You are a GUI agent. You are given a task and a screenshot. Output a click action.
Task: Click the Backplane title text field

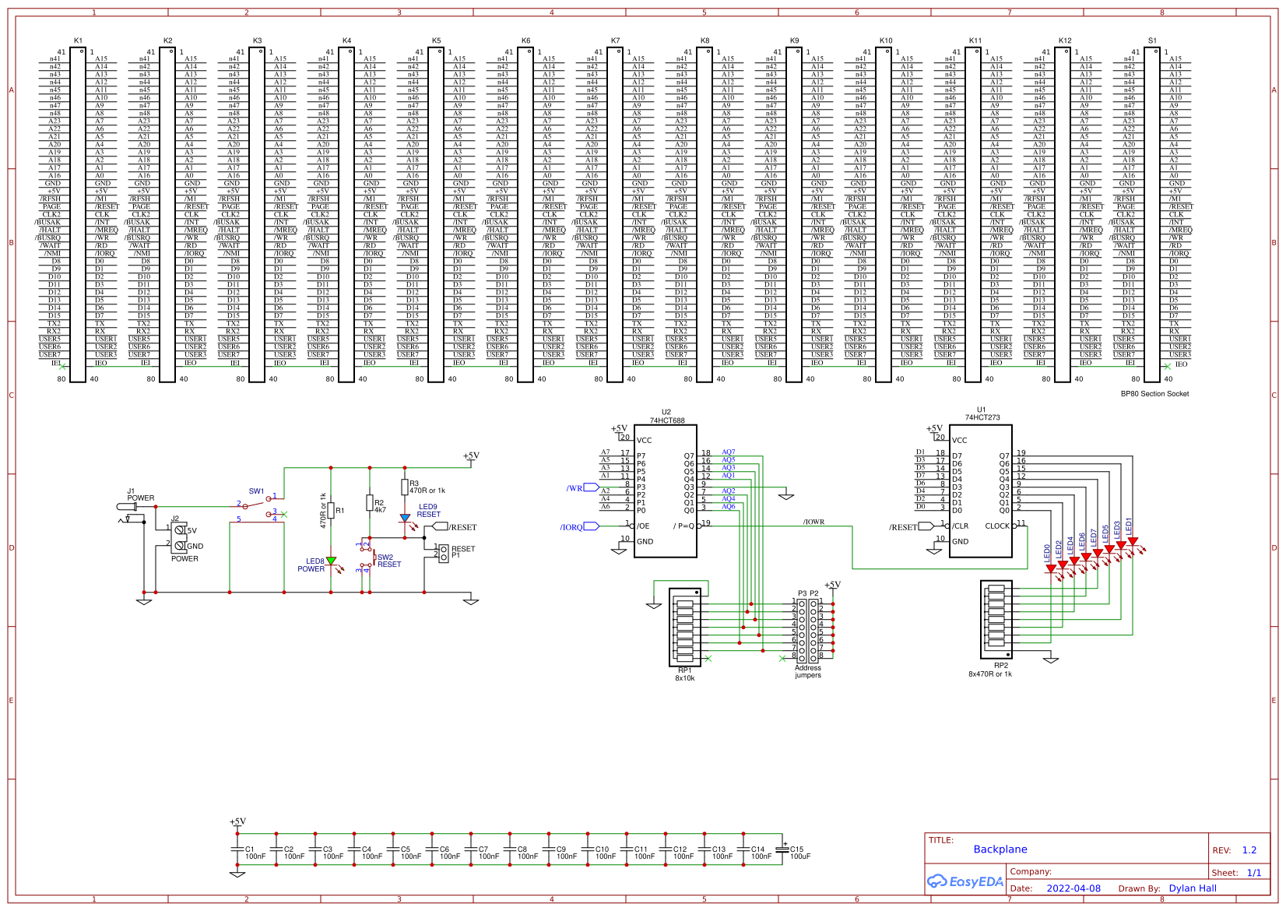(1000, 849)
